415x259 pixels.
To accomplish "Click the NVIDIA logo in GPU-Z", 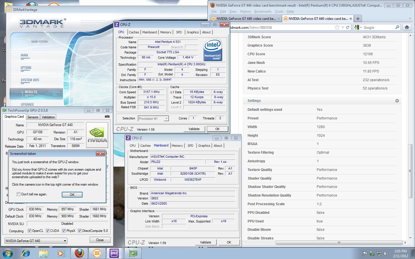I will (x=97, y=135).
